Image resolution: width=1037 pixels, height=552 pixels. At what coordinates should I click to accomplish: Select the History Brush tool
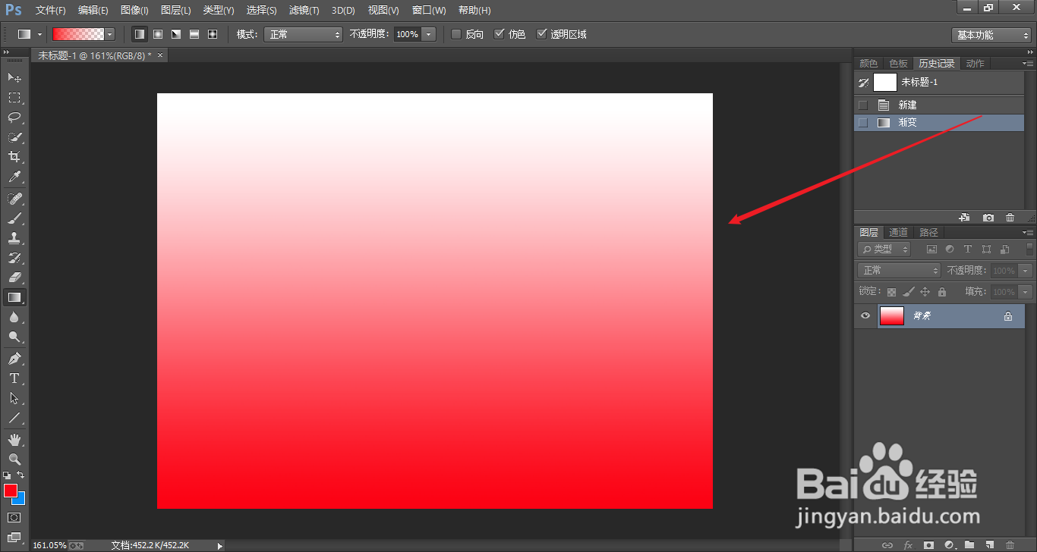[14, 258]
